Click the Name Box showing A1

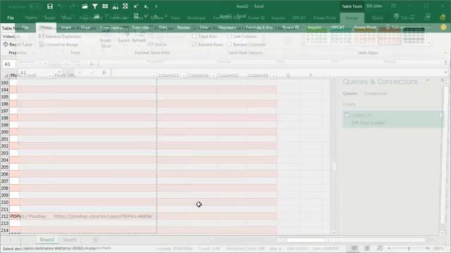[8, 64]
